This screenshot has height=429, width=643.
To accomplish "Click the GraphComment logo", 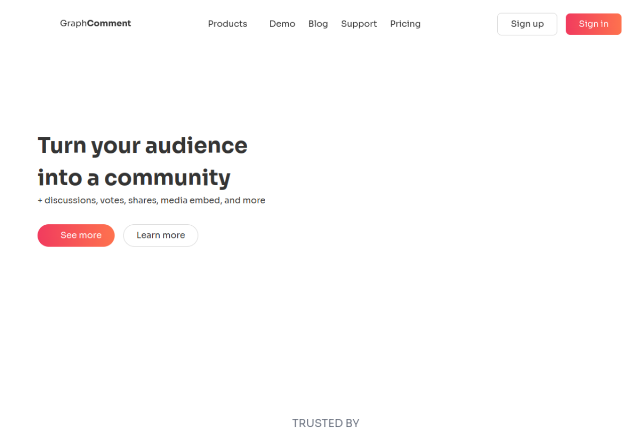I will (95, 23).
